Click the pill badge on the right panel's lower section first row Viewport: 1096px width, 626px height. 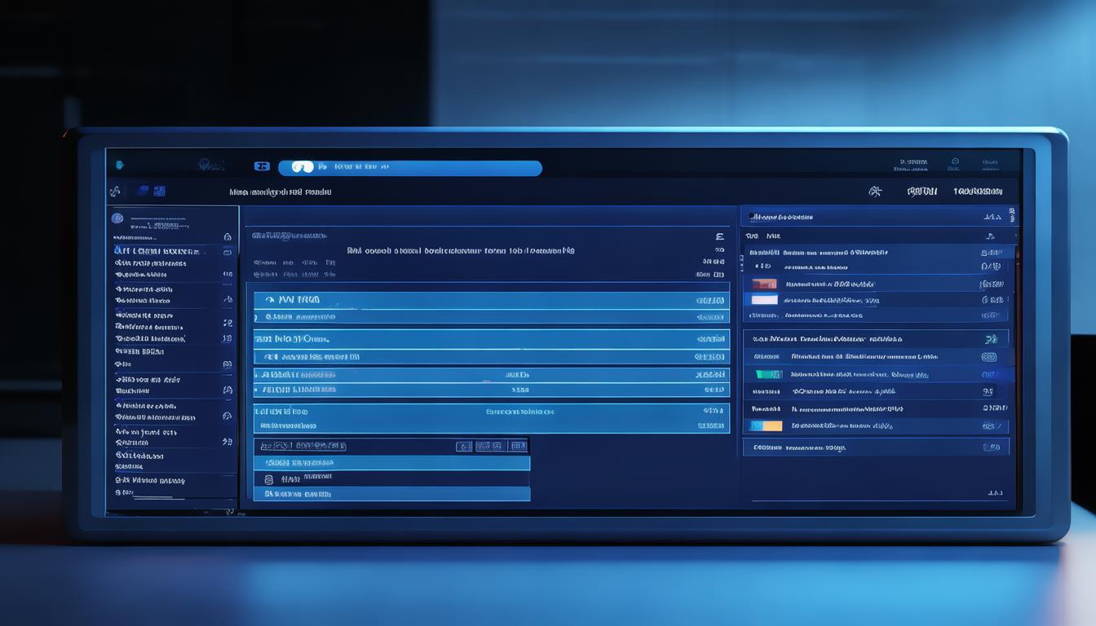pyautogui.click(x=988, y=357)
